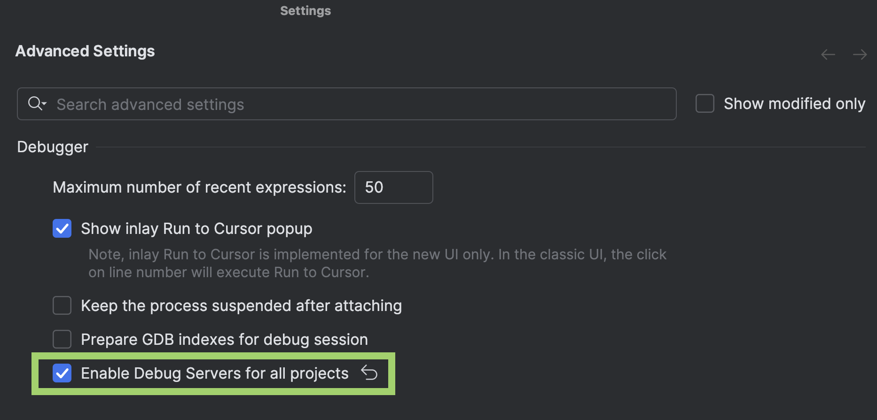This screenshot has width=877, height=420.
Task: Enable Prepare GDB indexes for debug session
Action: click(x=62, y=339)
